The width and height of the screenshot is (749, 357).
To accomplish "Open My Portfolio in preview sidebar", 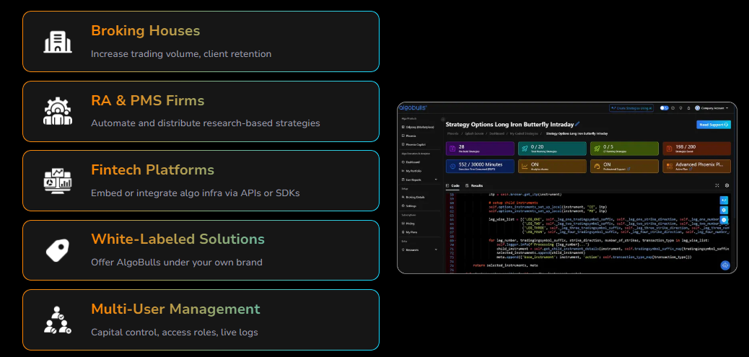I will click(412, 171).
